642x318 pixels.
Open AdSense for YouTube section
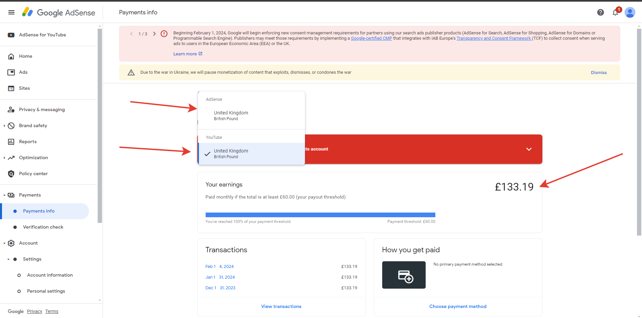42,35
